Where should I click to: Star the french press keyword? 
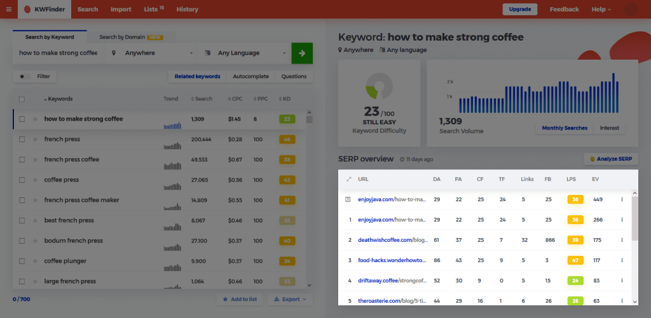point(35,140)
